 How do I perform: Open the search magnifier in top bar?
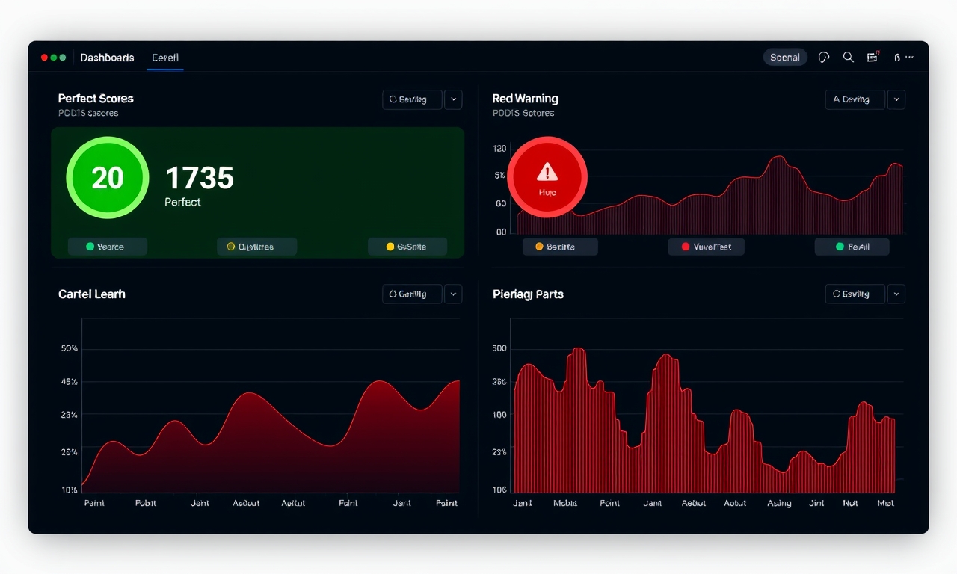(848, 57)
